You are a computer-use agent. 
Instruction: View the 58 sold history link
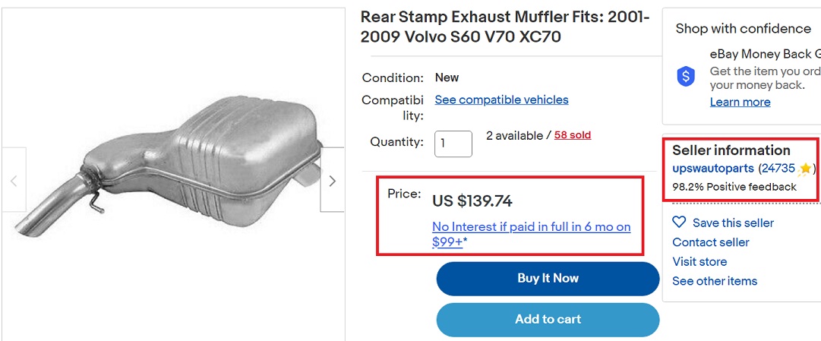click(x=573, y=135)
